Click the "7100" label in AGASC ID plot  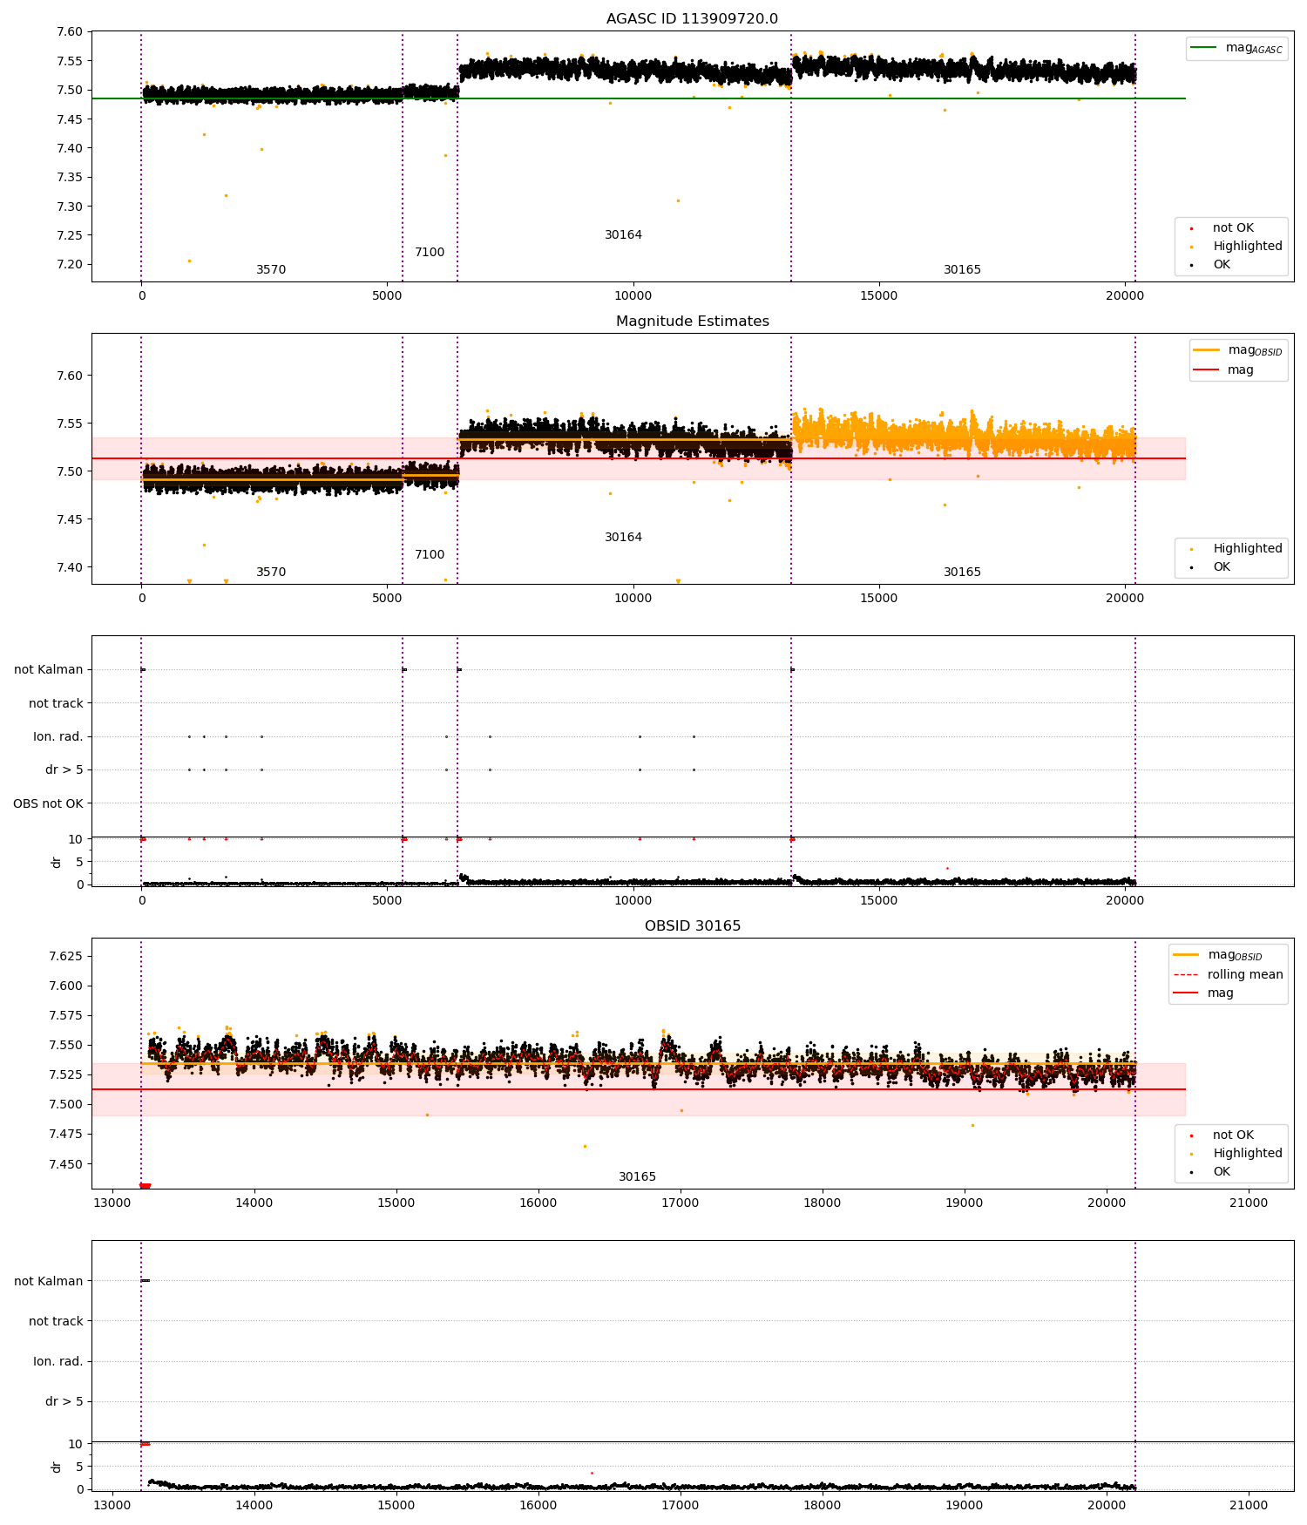tap(430, 253)
